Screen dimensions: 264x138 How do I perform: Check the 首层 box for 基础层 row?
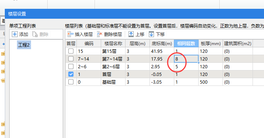click(x=71, y=82)
